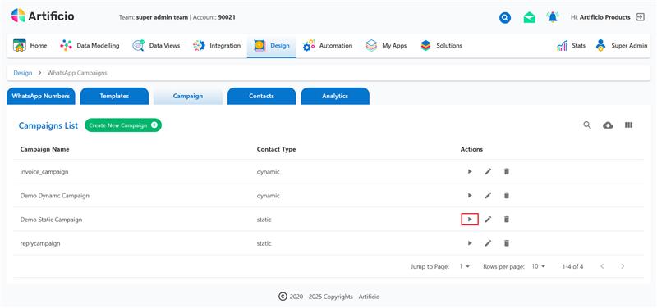Click the Artificio logo

tap(43, 16)
